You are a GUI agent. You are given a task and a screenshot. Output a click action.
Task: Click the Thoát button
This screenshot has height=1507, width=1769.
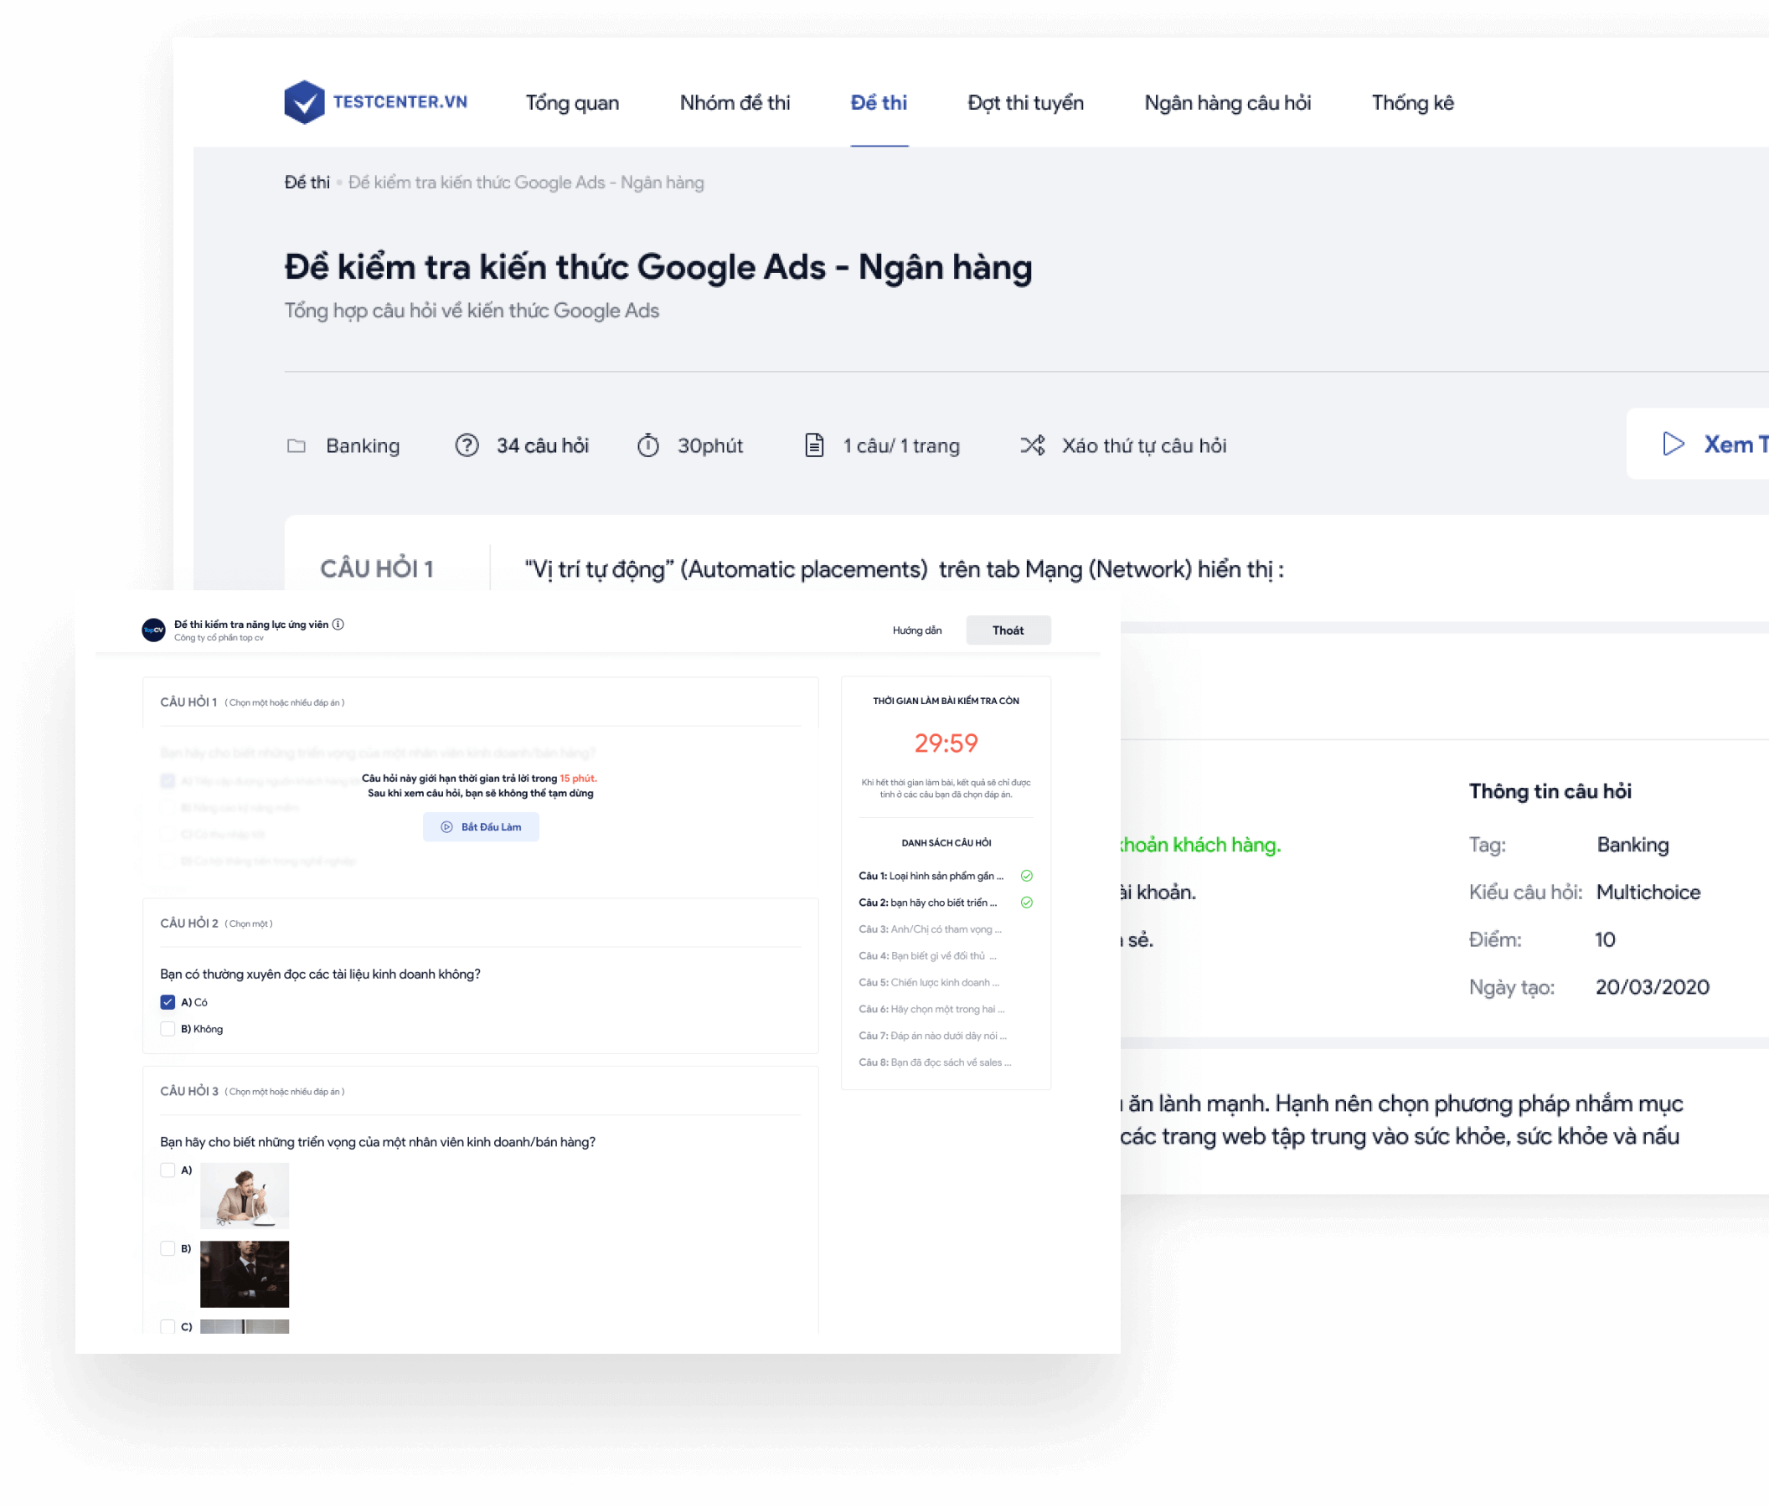1008,630
